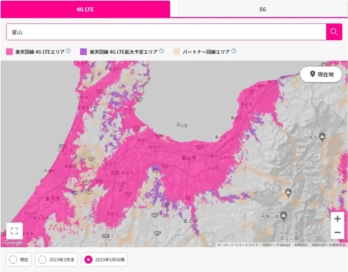Click the 富山市 label on the map
Image resolution: width=348 pixels, height=272 pixels.
pos(189,157)
